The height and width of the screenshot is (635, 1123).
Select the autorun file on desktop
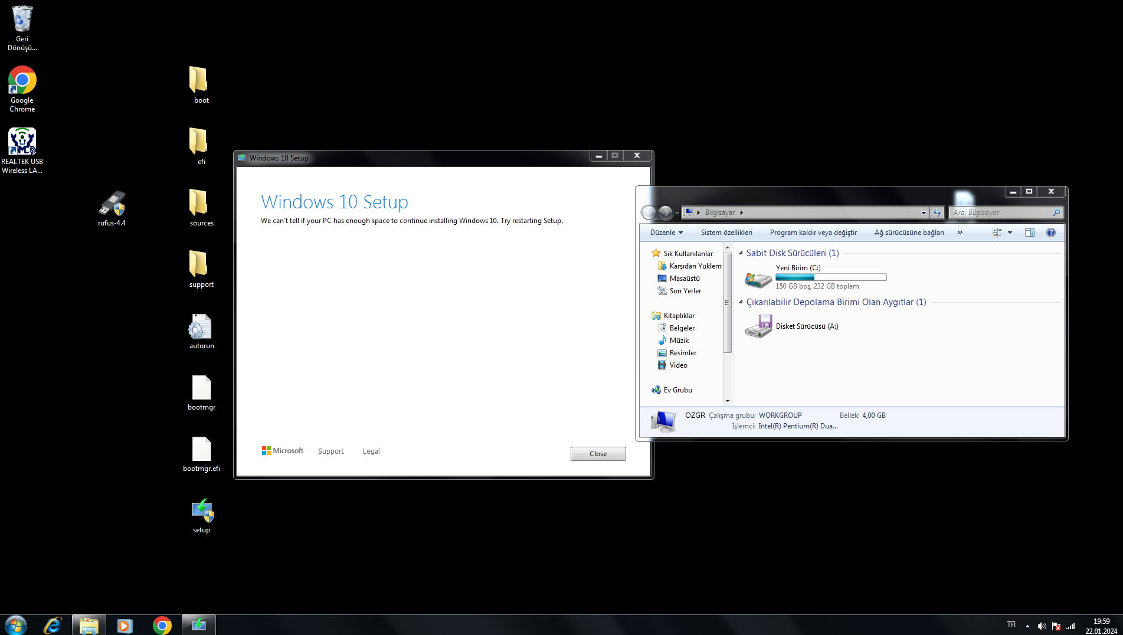tap(201, 331)
